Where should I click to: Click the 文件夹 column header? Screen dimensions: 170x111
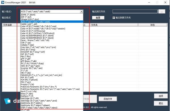[114, 25]
